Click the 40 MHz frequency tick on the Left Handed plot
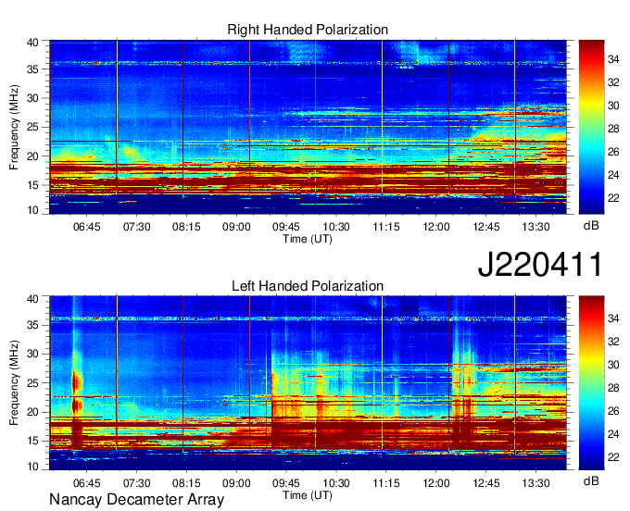 [x=32, y=299]
